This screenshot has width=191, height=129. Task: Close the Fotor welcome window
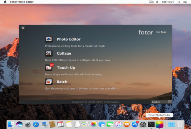pos(23,28)
